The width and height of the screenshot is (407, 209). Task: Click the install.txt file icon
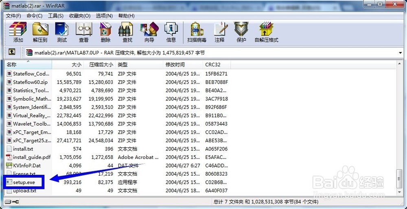9,149
